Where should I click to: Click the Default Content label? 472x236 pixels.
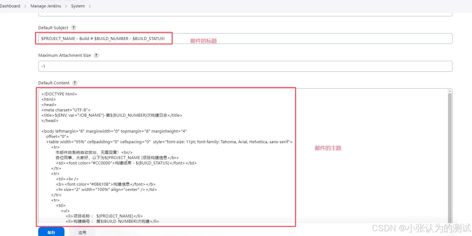coord(54,83)
